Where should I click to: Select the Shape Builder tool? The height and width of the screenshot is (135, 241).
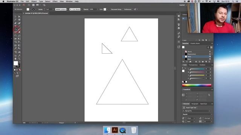[15, 42]
